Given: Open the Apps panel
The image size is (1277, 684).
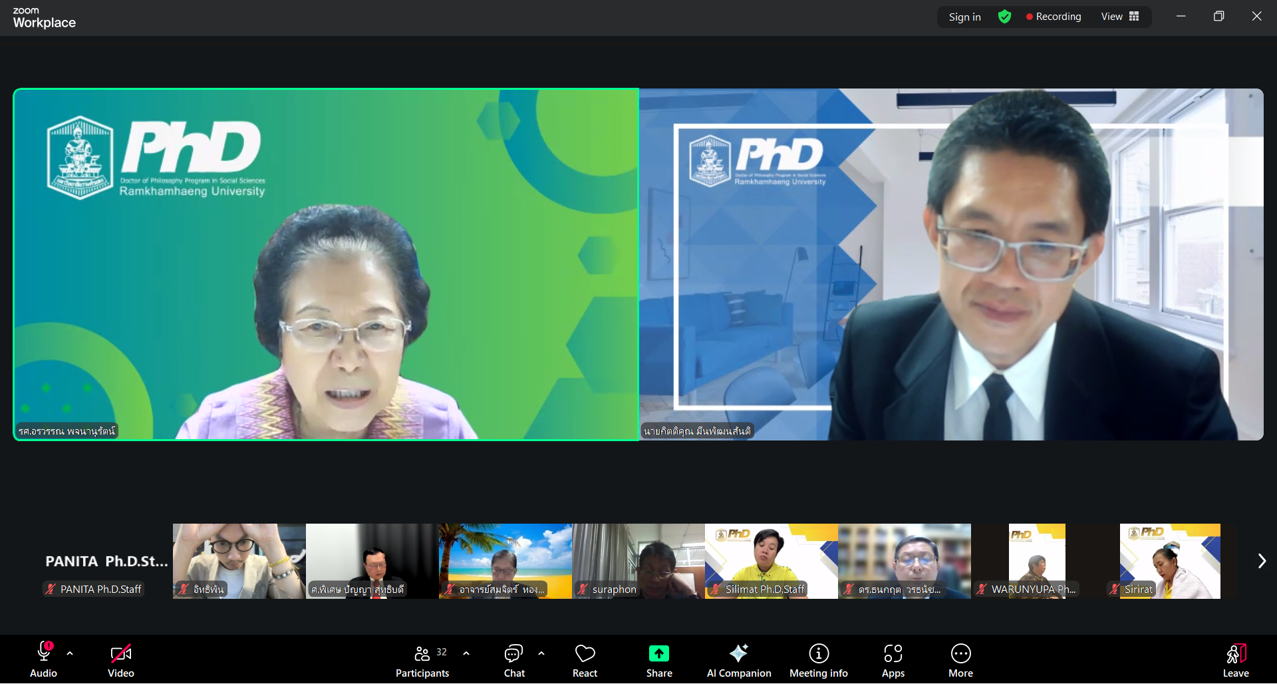Looking at the screenshot, I should point(893,660).
